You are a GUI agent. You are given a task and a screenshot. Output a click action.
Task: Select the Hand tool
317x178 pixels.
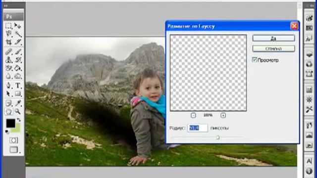point(9,111)
